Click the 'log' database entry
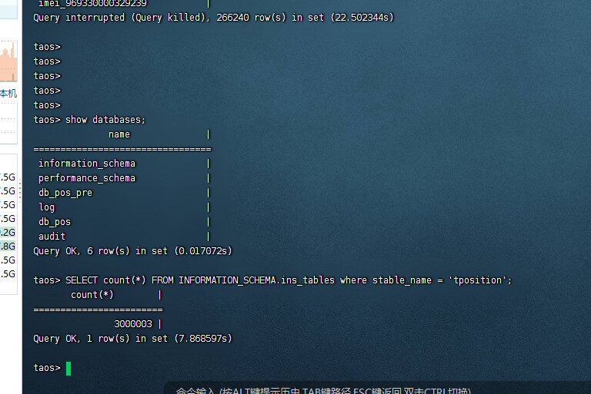 [x=47, y=207]
